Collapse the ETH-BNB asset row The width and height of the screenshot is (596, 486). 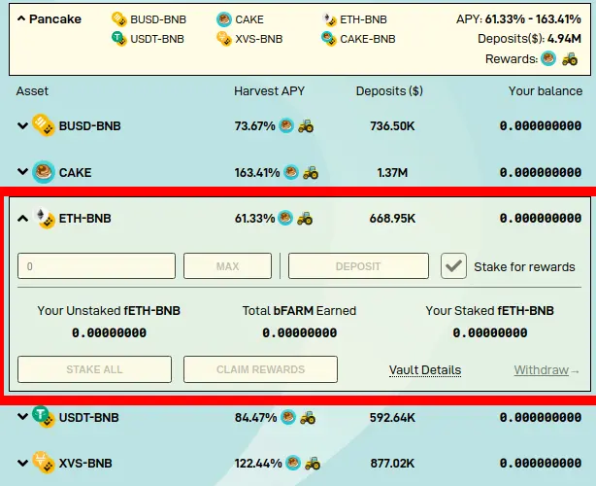(x=22, y=219)
